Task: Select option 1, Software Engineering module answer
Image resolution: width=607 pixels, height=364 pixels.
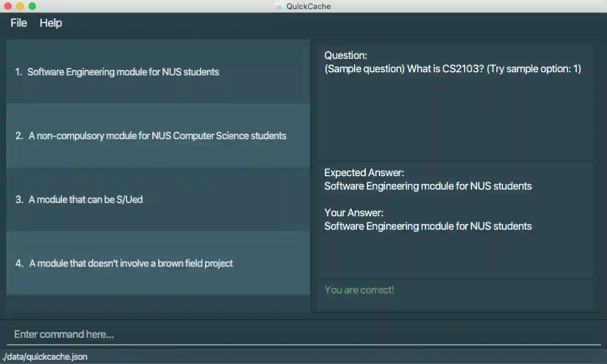Action: [x=158, y=72]
